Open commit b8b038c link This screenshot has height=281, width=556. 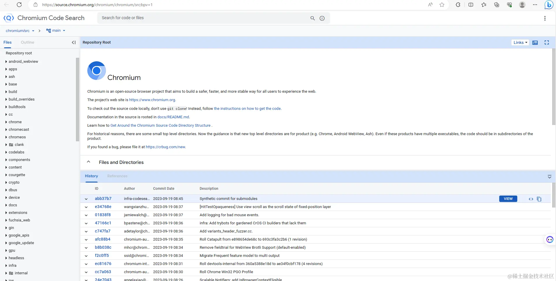103,248
